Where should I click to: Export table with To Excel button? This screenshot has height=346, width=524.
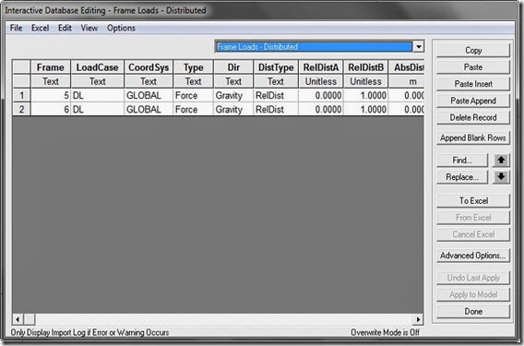[473, 201]
